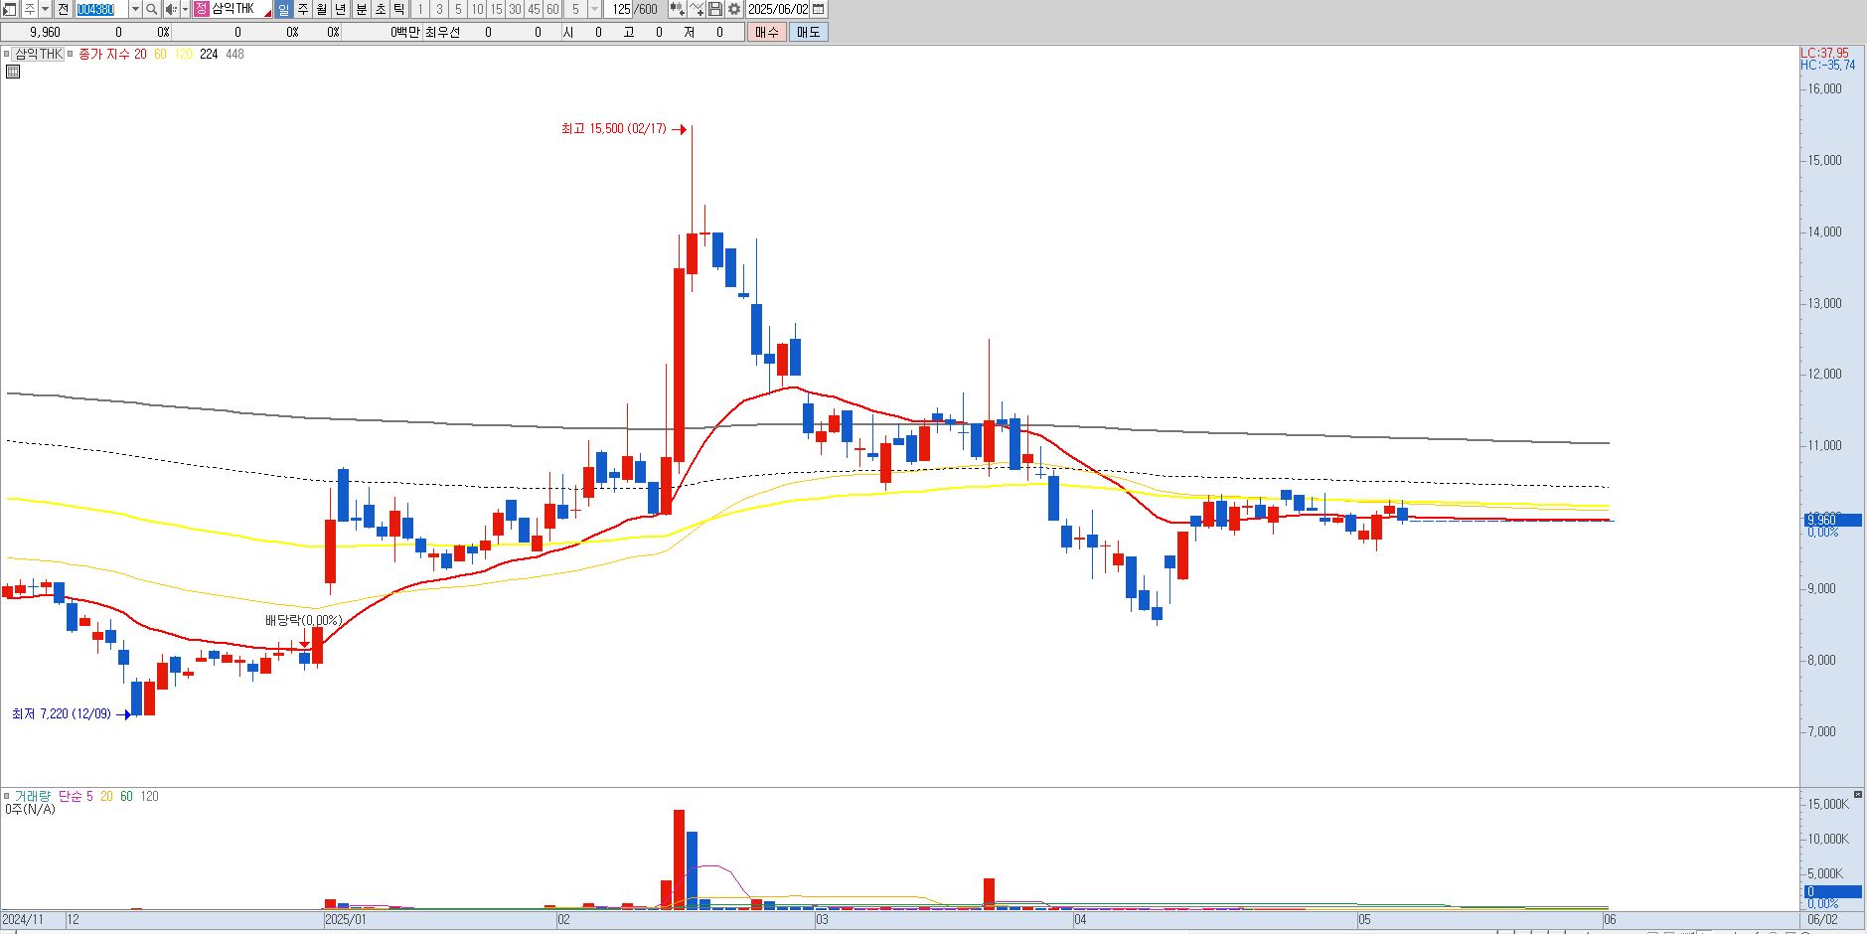Image resolution: width=1867 pixels, height=934 pixels.
Task: Switch to 분 minute chart period
Action: pyautogui.click(x=361, y=9)
